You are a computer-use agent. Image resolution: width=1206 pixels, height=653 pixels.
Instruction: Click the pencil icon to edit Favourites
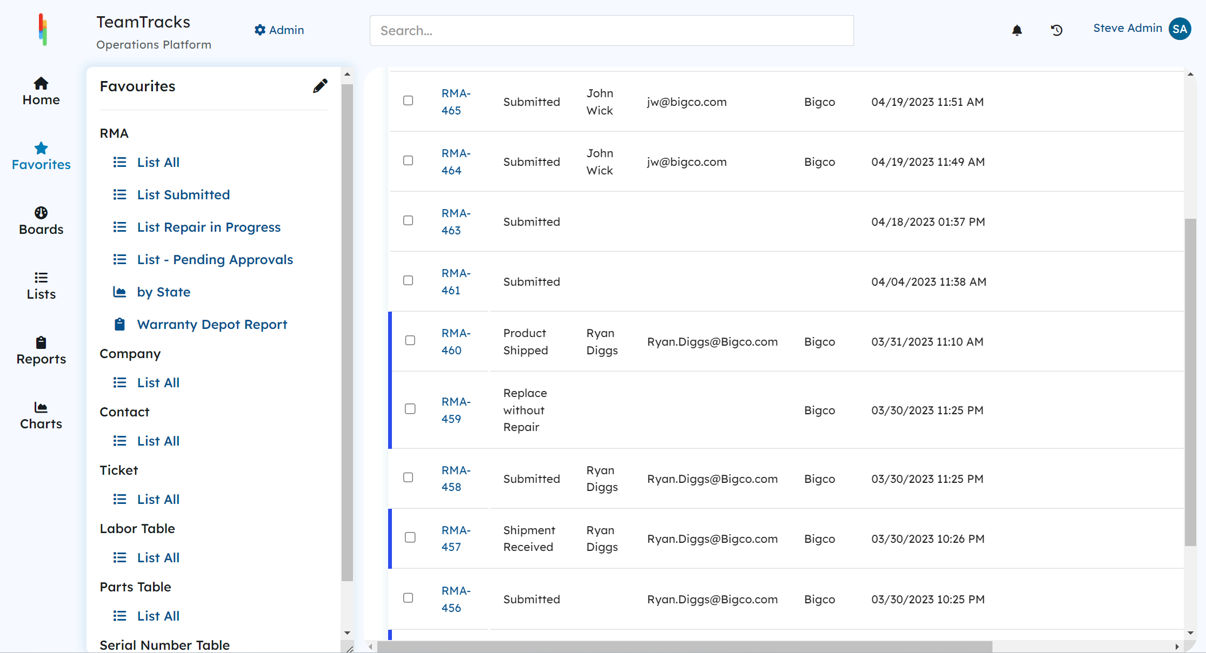[x=320, y=86]
